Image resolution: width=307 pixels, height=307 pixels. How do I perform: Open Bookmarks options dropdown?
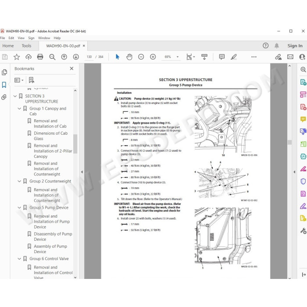pos(19,80)
